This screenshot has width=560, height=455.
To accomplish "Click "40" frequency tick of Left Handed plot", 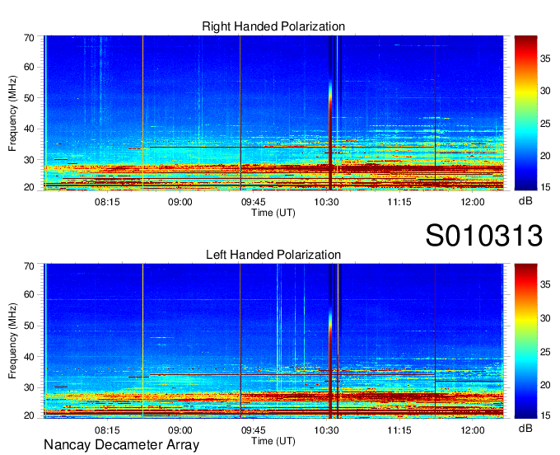I will tap(29, 357).
